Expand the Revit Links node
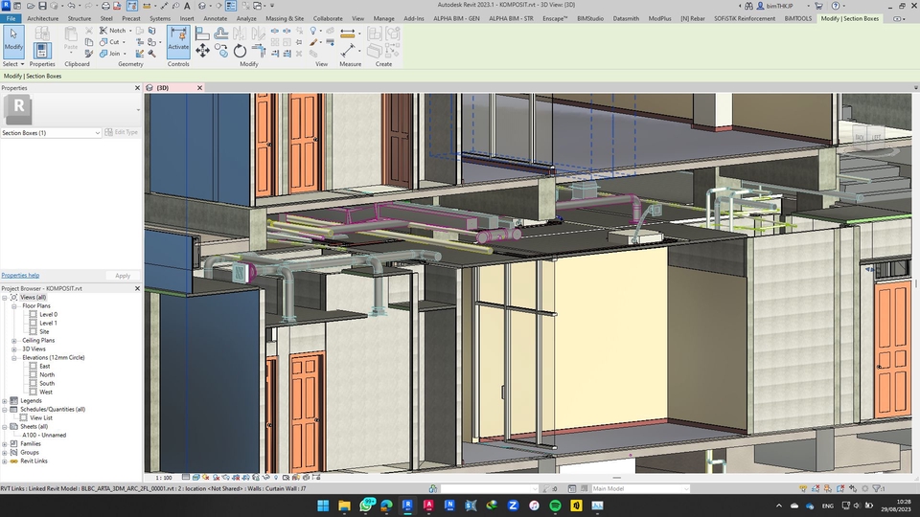 pos(5,461)
